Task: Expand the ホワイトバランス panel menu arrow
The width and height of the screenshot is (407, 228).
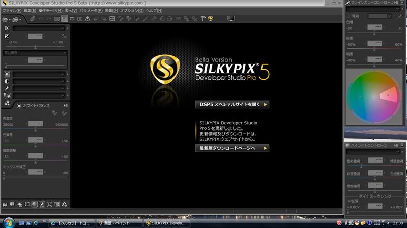Action: 66,106
